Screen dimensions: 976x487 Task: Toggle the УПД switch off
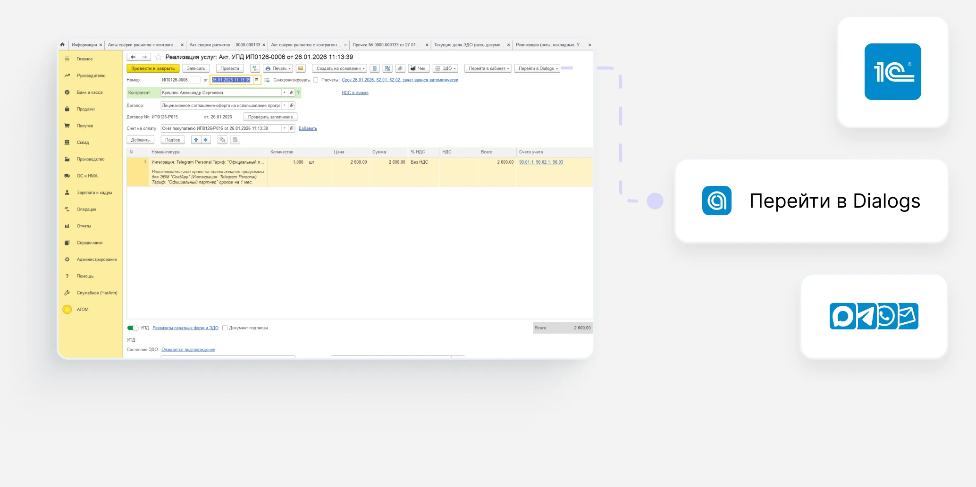point(133,328)
